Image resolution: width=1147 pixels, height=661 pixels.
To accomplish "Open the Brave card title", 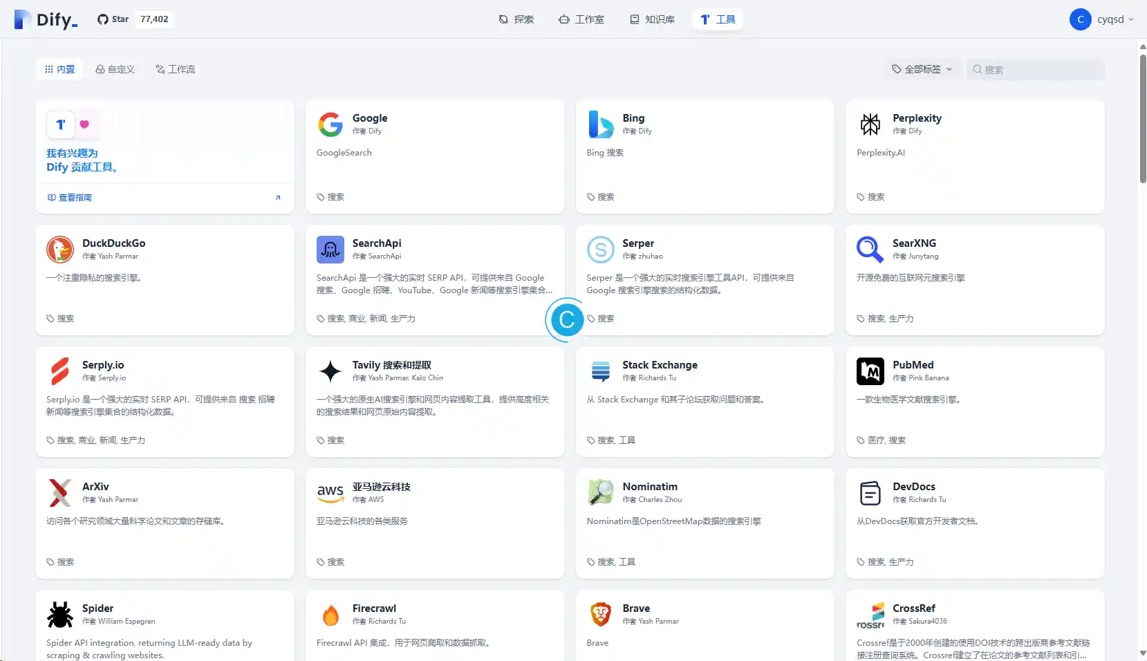I will pyautogui.click(x=636, y=608).
